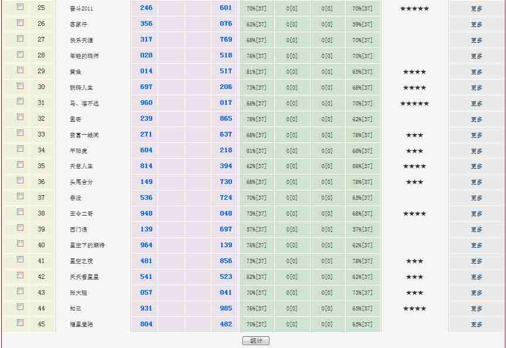Click the four-star rating in row 44
The height and width of the screenshot is (348, 506).
click(414, 309)
